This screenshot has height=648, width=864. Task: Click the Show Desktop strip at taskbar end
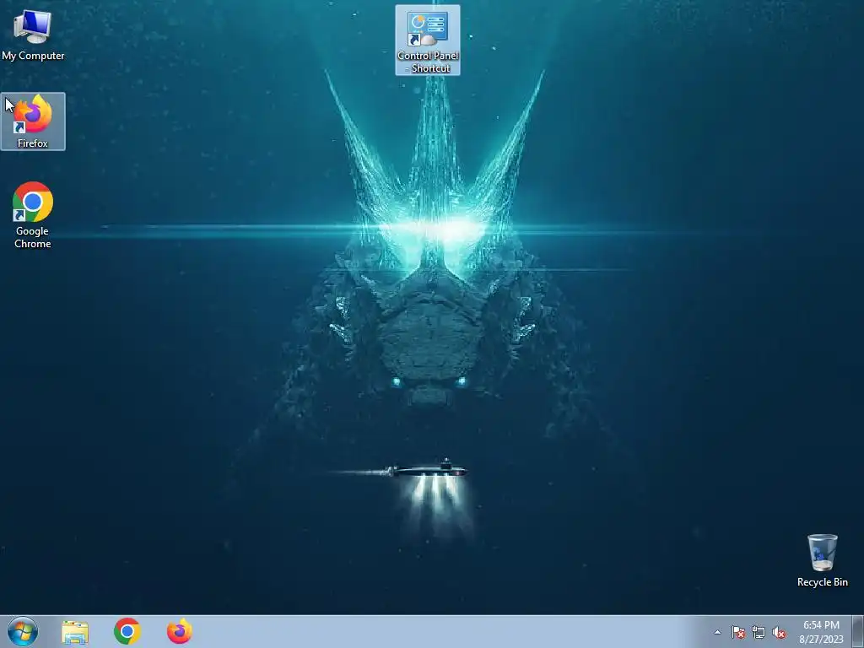(858, 632)
